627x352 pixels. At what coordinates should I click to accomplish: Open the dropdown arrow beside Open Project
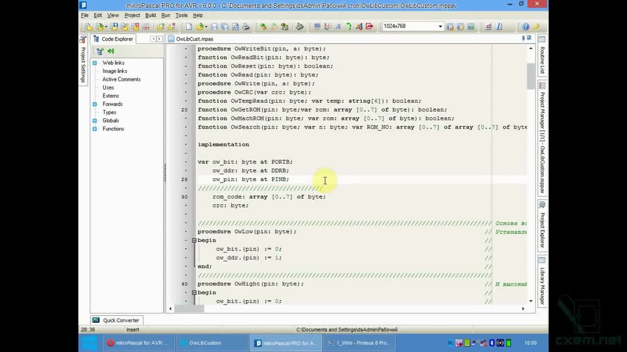point(106,27)
